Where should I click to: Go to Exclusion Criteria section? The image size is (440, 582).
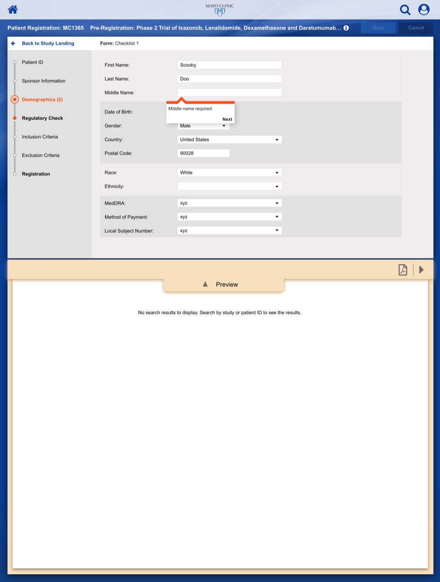click(x=40, y=156)
